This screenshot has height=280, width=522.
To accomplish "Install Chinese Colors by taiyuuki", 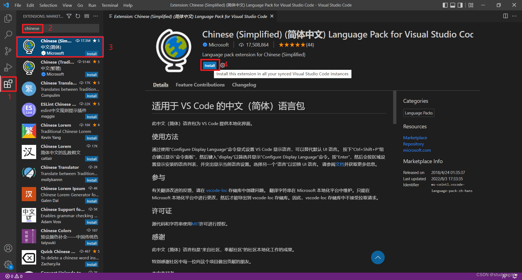I will click(x=92, y=243).
